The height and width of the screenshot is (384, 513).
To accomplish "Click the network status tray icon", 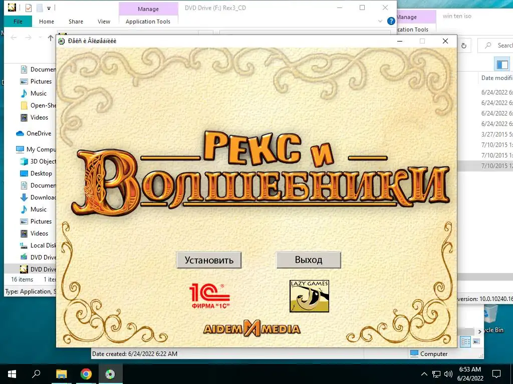I will point(436,374).
